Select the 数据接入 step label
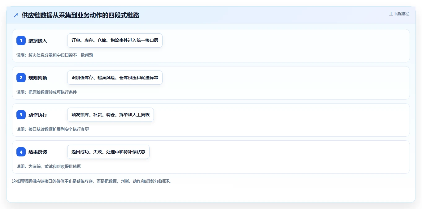The height and width of the screenshot is (209, 422). pos(38,41)
